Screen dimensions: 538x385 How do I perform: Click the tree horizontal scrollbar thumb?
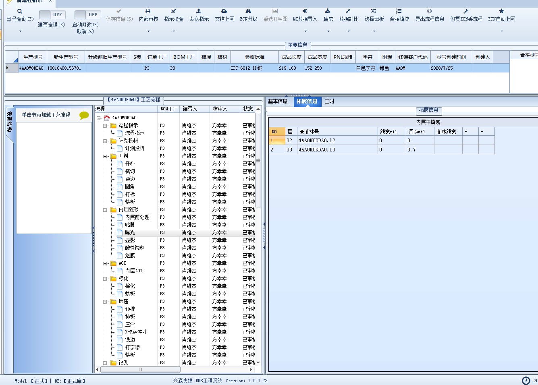click(x=140, y=369)
